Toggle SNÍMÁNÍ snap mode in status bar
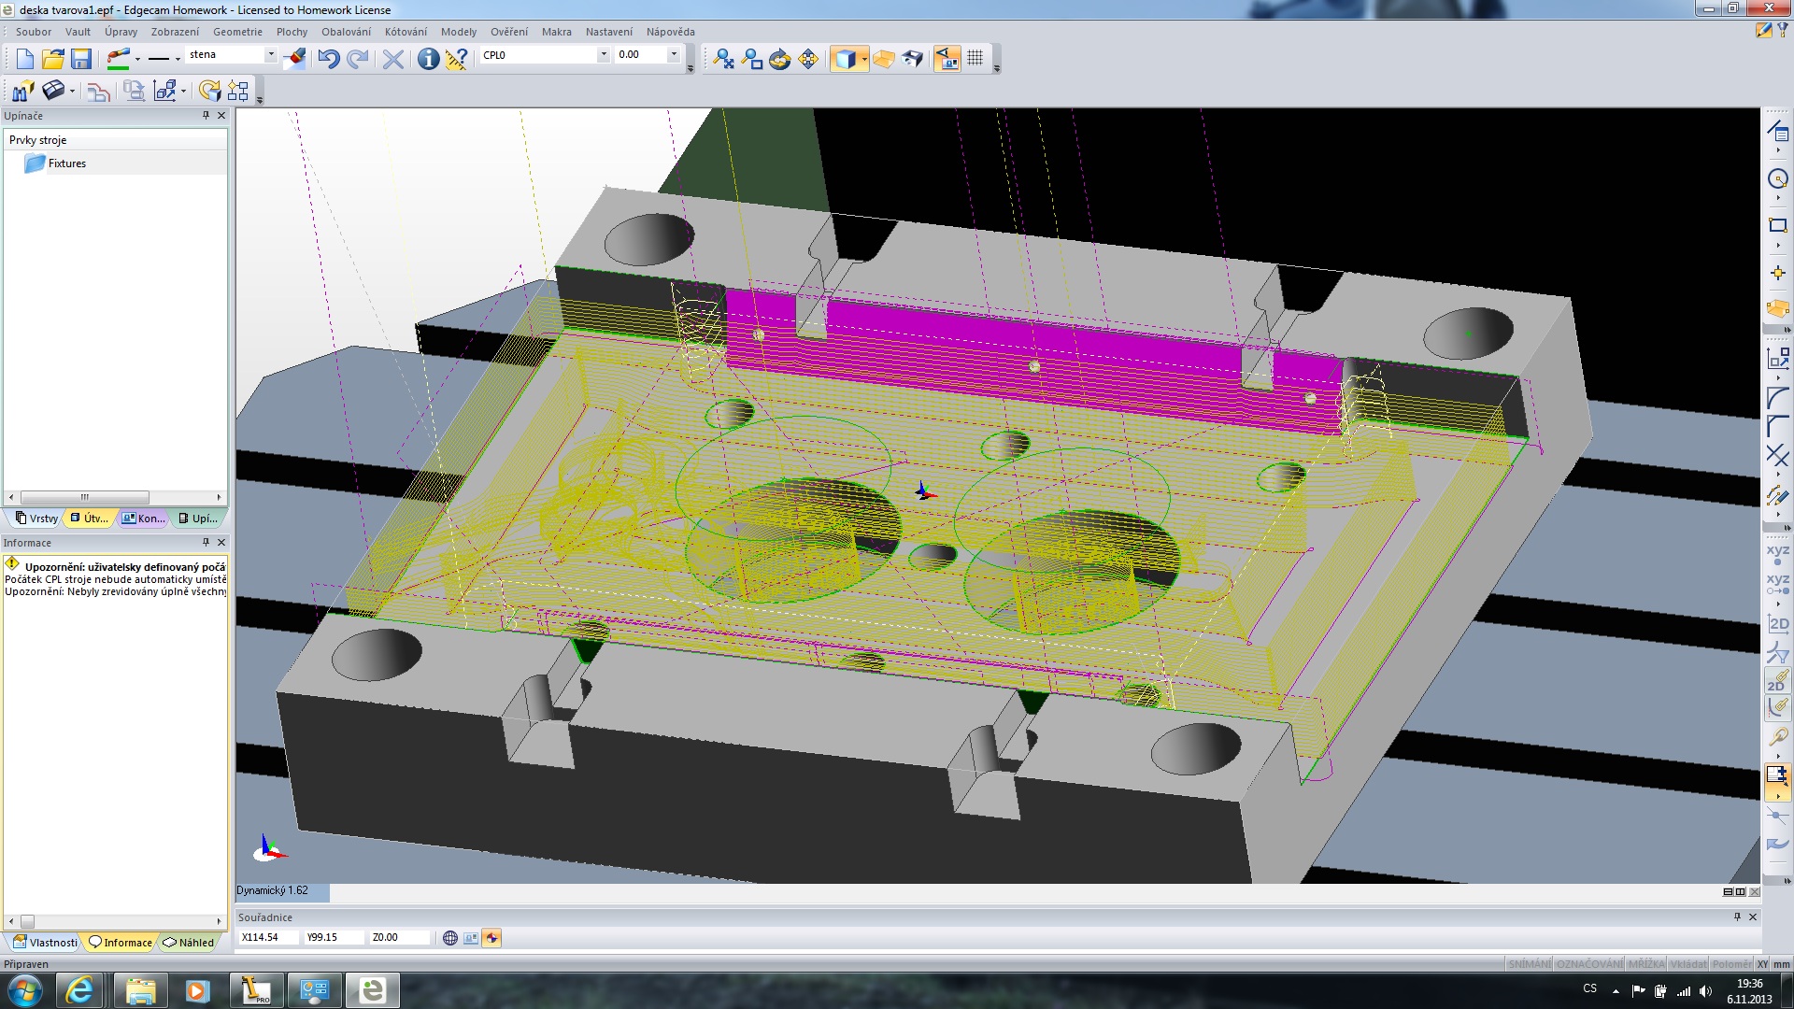The width and height of the screenshot is (1794, 1009). pyautogui.click(x=1529, y=964)
